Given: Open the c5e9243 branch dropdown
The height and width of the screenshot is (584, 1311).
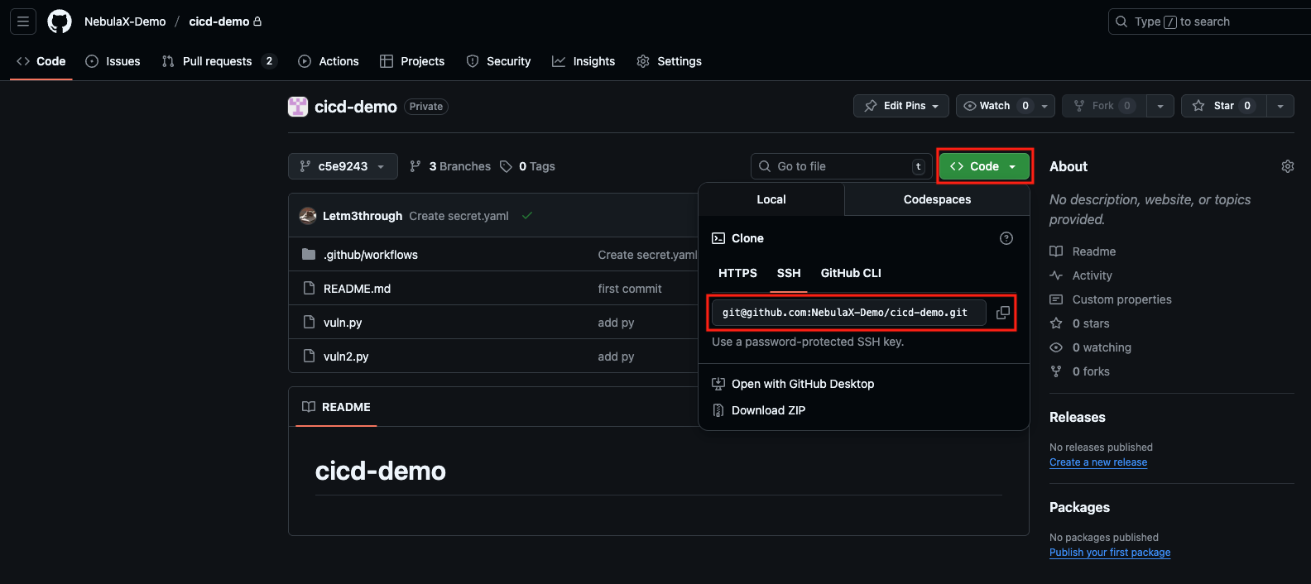Looking at the screenshot, I should pyautogui.click(x=343, y=166).
